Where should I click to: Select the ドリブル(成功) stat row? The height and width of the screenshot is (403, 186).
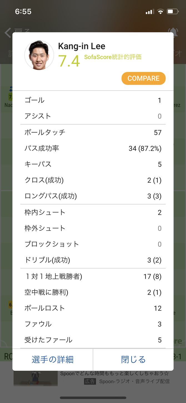(x=93, y=260)
